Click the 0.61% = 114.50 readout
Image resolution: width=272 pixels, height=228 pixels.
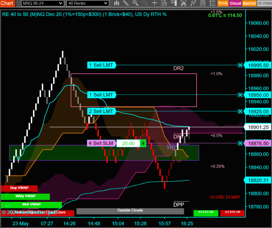225,15
